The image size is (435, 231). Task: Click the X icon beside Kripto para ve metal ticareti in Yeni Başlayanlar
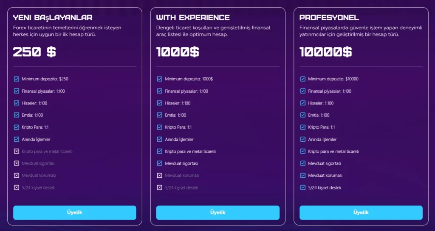tap(17, 151)
